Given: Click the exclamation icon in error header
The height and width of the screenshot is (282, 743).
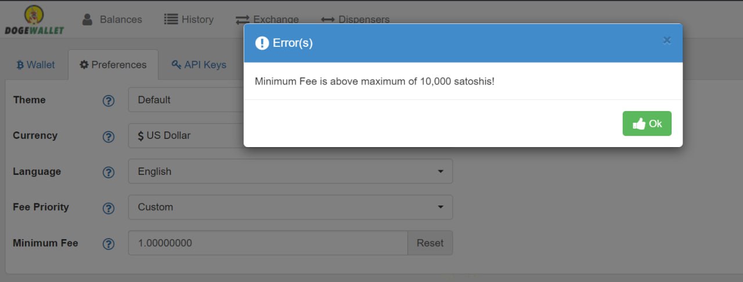Looking at the screenshot, I should click(x=262, y=43).
